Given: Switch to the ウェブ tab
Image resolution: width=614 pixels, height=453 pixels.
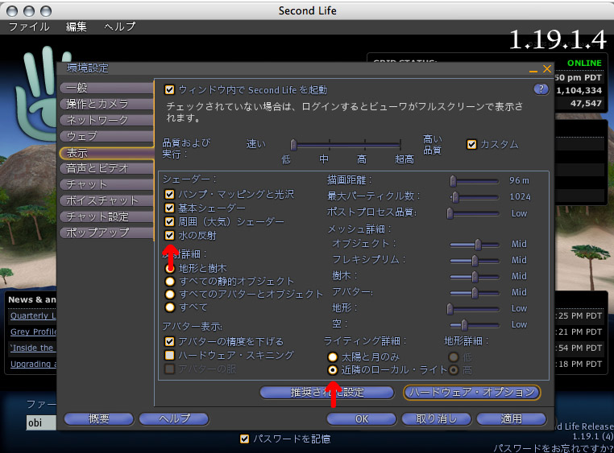Looking at the screenshot, I should pyautogui.click(x=106, y=136).
